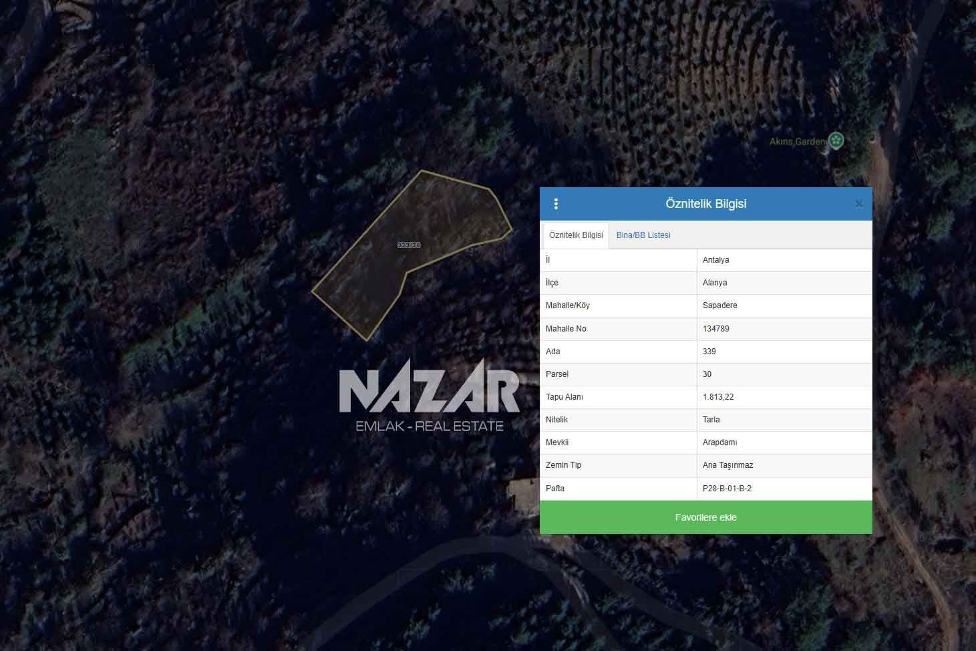The height and width of the screenshot is (651, 976).
Task: Click the Nitelik value Tarla
Action: click(x=711, y=420)
